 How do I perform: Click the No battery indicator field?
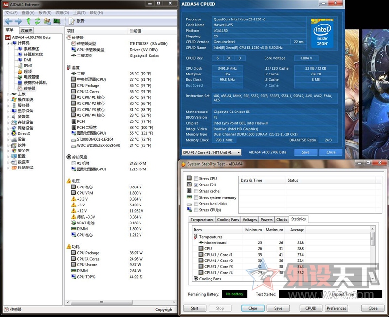pos(234,294)
